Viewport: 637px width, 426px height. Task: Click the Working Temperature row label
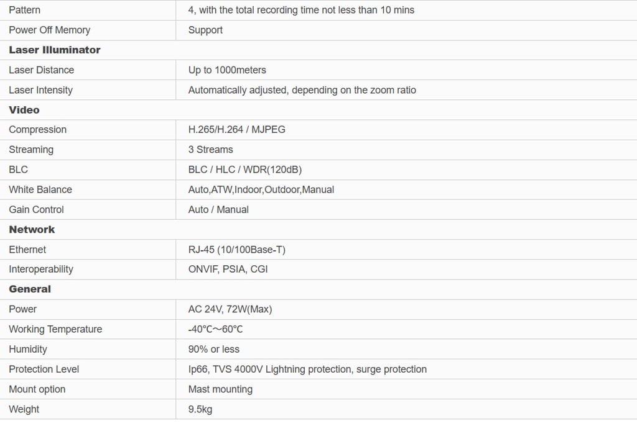[x=55, y=329]
